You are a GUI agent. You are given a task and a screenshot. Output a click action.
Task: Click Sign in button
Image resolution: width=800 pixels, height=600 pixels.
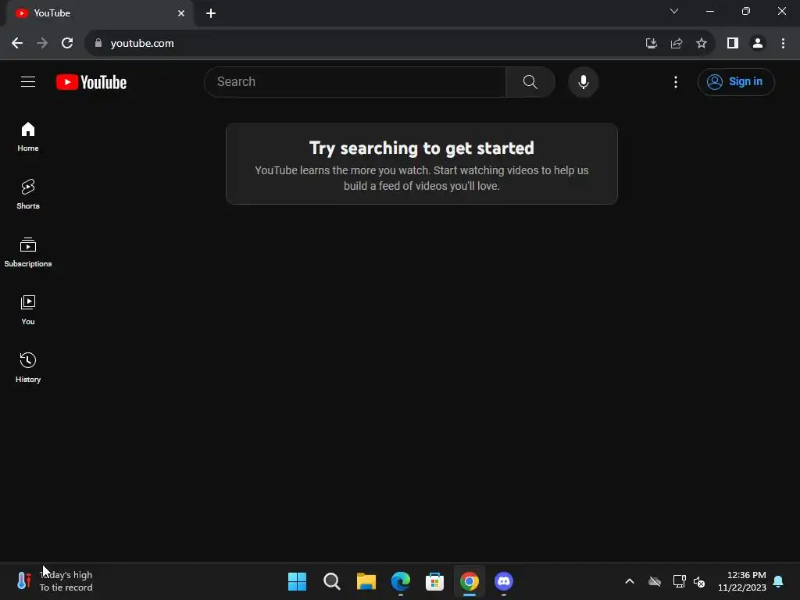[x=736, y=81]
